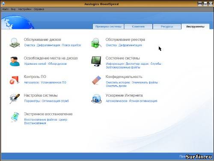Click the Удаление копий link
Image resolution: width=214 pixels, height=161 pixels.
[35, 64]
